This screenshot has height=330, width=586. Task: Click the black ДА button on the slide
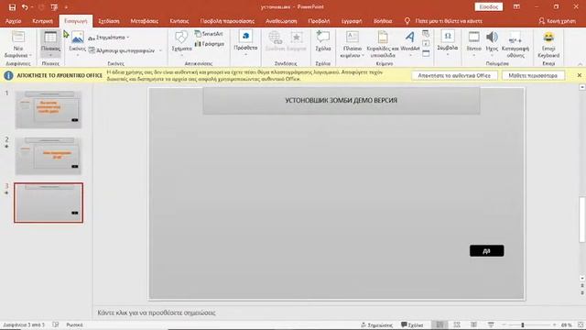click(486, 250)
